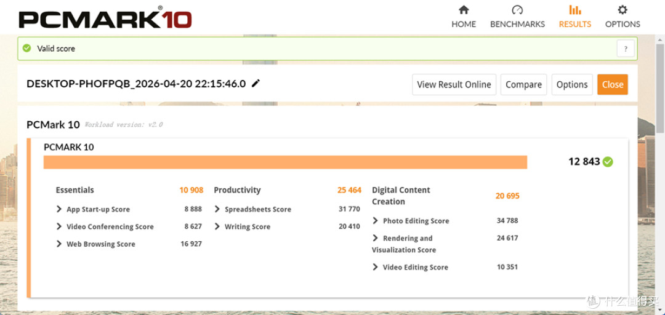Select the RESULTS tab
Viewport: 665px width, 315px height.
pyautogui.click(x=574, y=17)
